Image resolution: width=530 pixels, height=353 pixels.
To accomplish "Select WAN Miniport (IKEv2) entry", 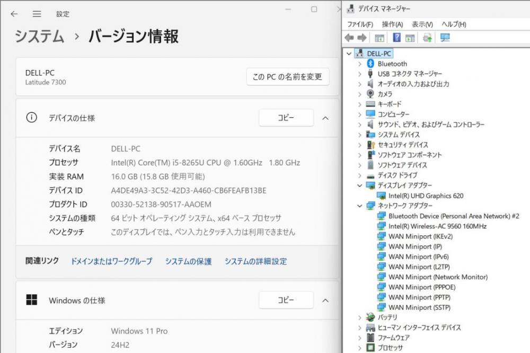I will click(420, 236).
